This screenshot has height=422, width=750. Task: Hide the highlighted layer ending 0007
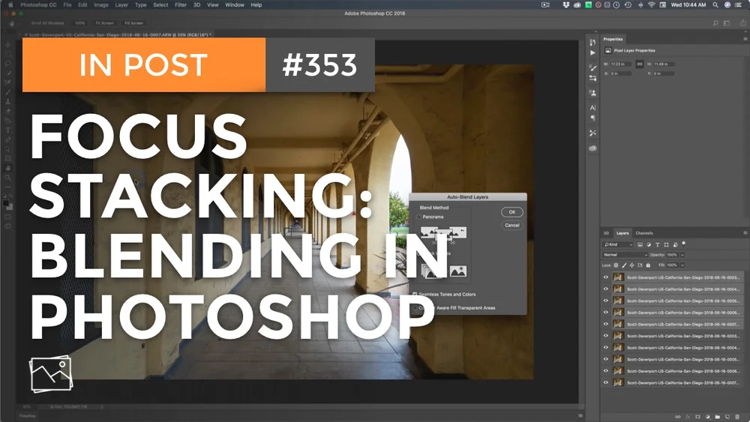coord(605,324)
